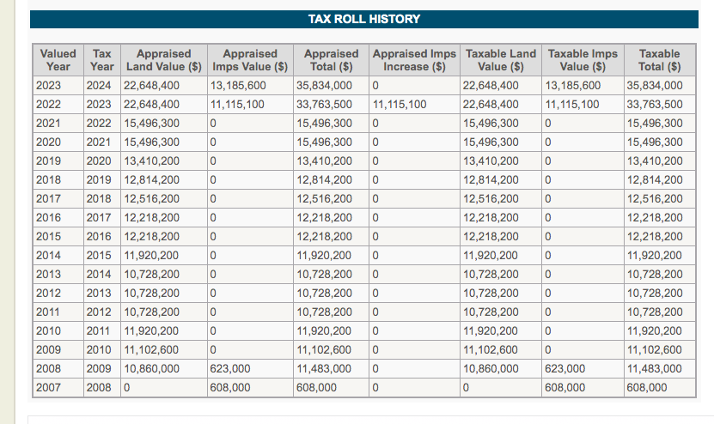This screenshot has width=714, height=424.
Task: Click appraised land value 13,410,200
Action: (x=164, y=161)
